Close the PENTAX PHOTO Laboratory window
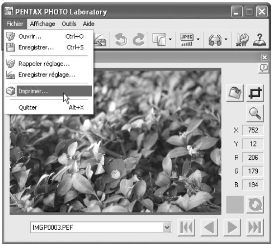 pyautogui.click(x=262, y=12)
